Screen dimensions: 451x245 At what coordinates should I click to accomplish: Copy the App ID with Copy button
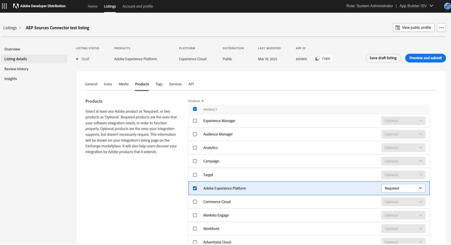click(323, 58)
